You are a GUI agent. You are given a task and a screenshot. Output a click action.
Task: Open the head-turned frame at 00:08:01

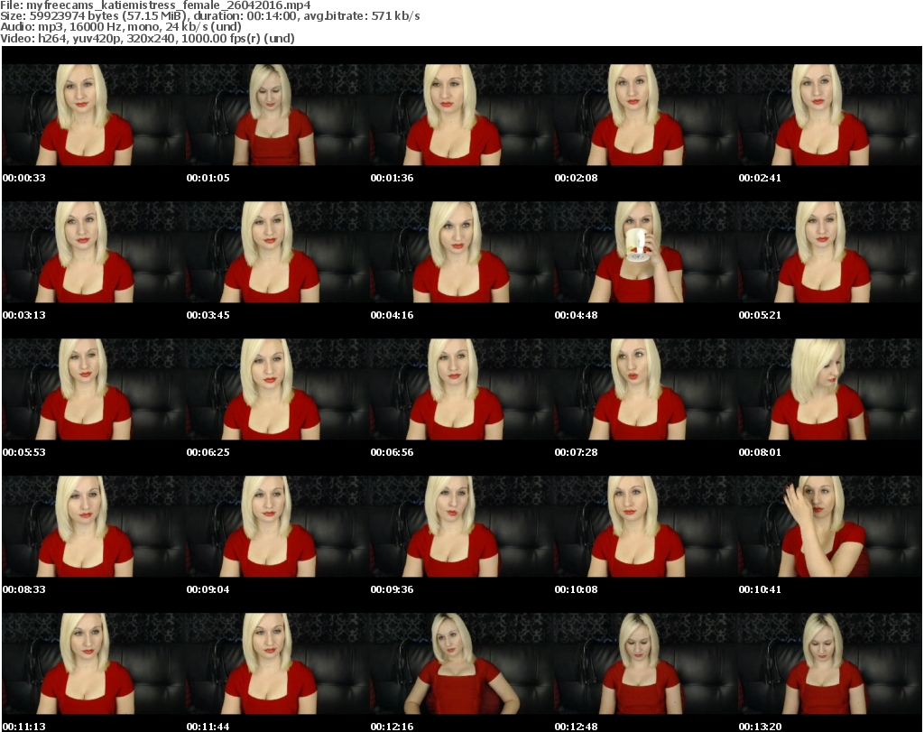coord(830,390)
